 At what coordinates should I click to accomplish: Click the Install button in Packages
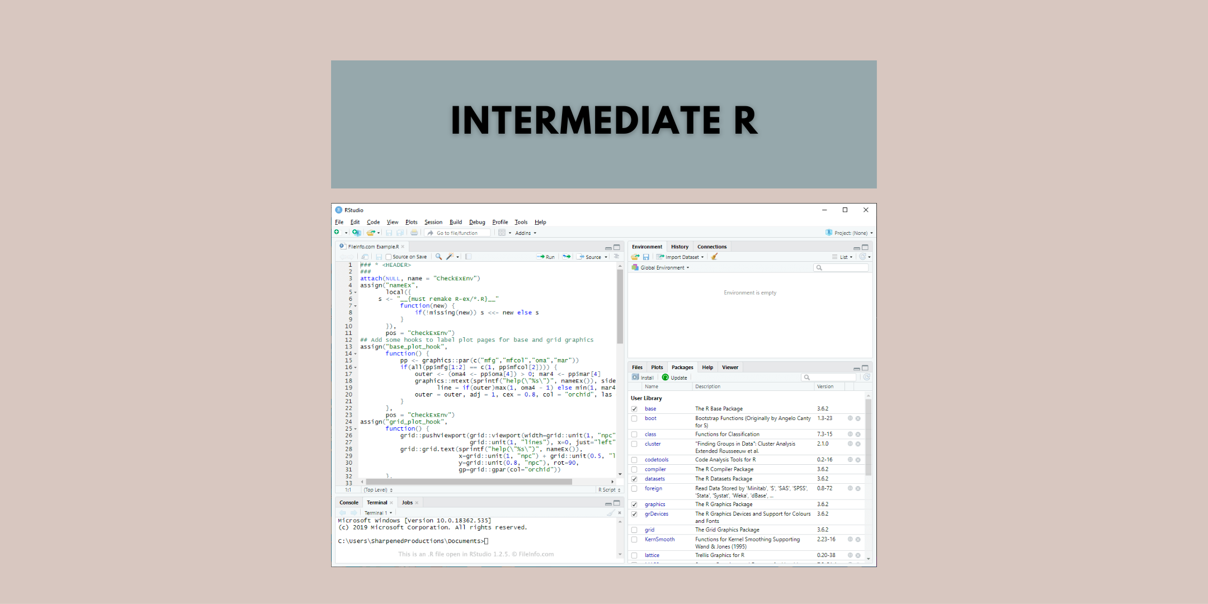click(643, 377)
